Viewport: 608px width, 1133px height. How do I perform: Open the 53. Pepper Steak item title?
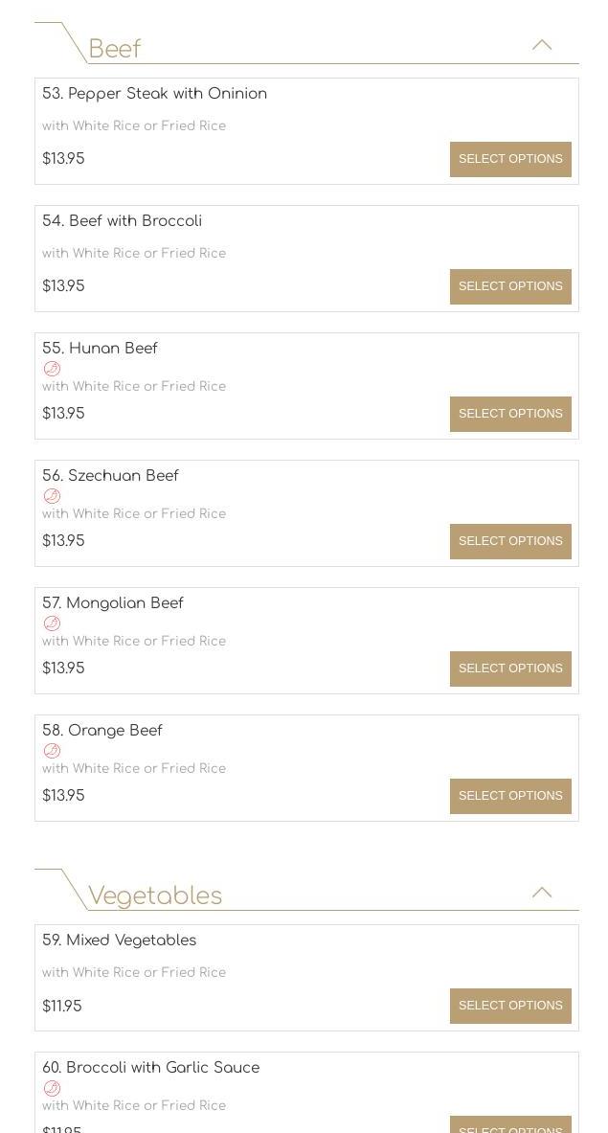click(x=154, y=94)
